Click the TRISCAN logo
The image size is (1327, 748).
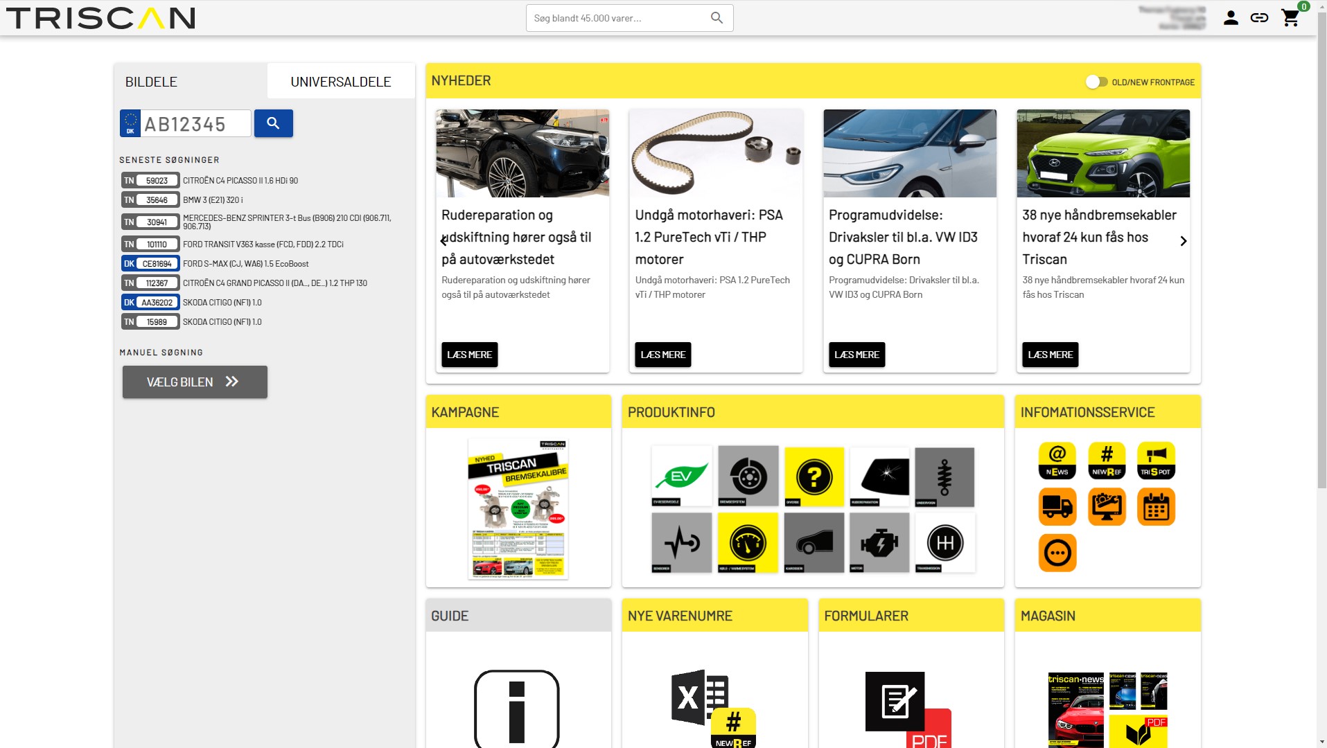(101, 18)
